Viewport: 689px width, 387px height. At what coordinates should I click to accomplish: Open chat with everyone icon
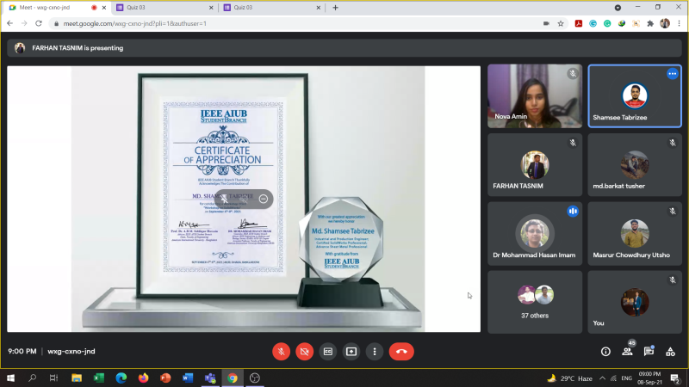point(649,351)
